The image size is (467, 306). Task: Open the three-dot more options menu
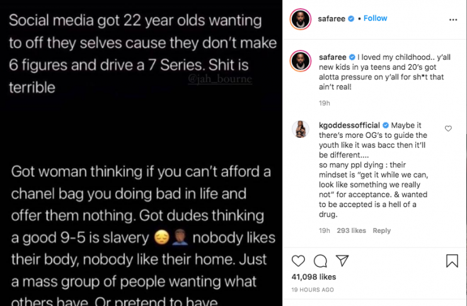tap(453, 19)
